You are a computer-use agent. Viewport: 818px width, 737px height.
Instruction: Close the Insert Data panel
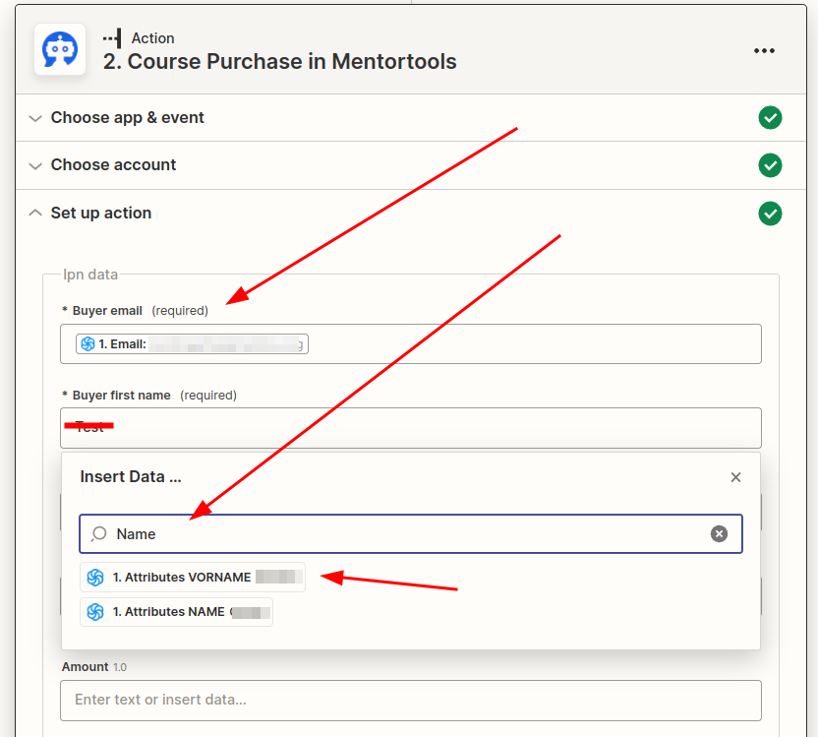coord(735,477)
